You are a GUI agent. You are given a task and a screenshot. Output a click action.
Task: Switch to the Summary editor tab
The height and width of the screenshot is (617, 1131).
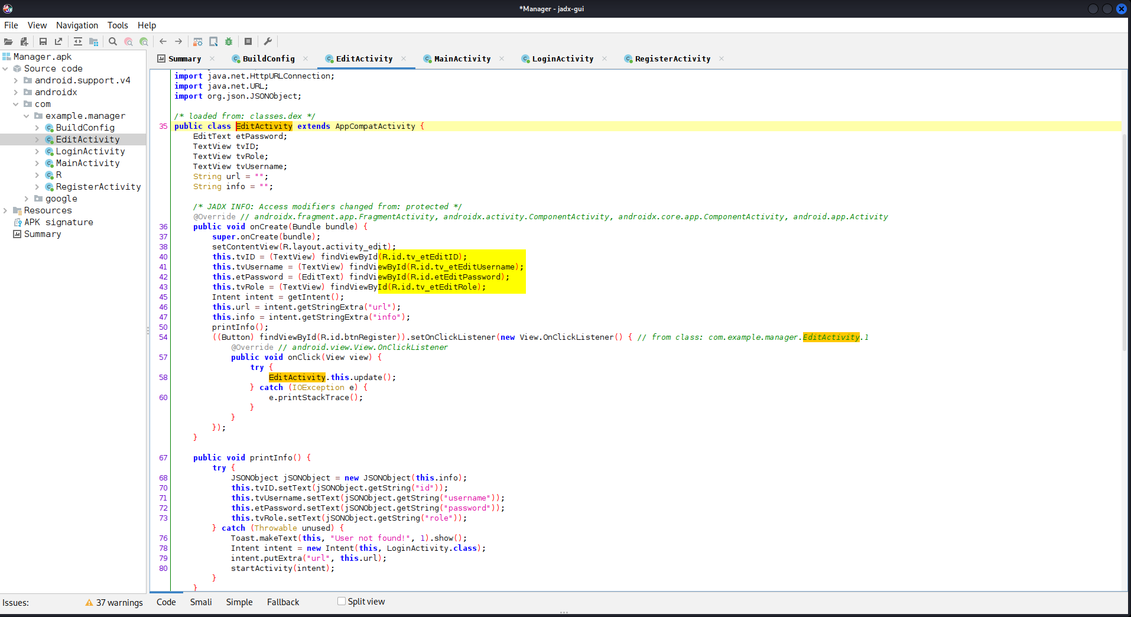184,59
